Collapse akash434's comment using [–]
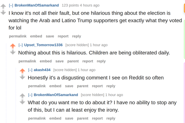This screenshot has width=185, height=123. tap(30, 70)
